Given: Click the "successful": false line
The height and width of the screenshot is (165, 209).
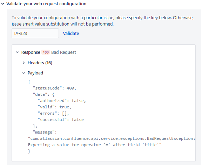Looking at the screenshot, I should (x=61, y=120).
